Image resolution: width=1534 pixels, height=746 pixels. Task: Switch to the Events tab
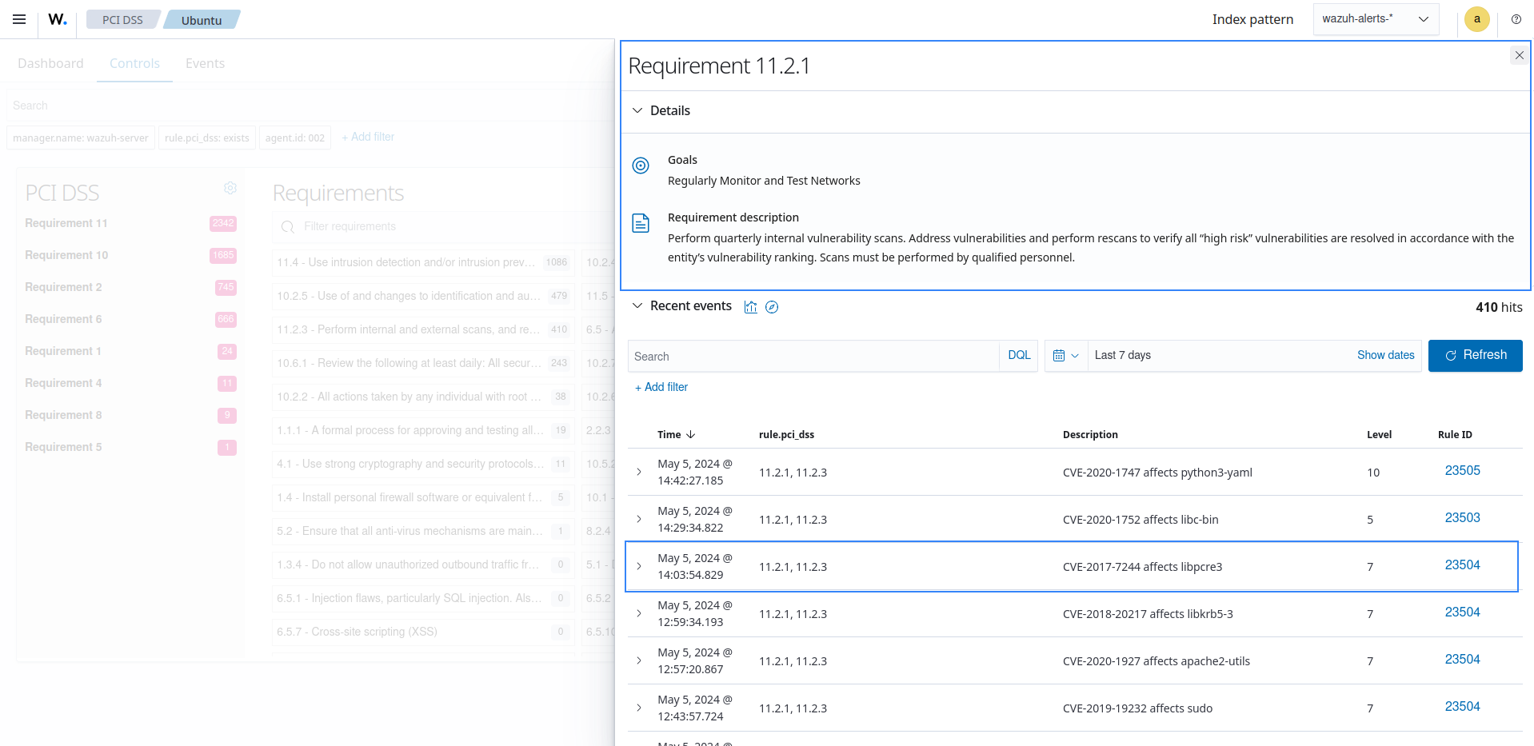click(205, 63)
